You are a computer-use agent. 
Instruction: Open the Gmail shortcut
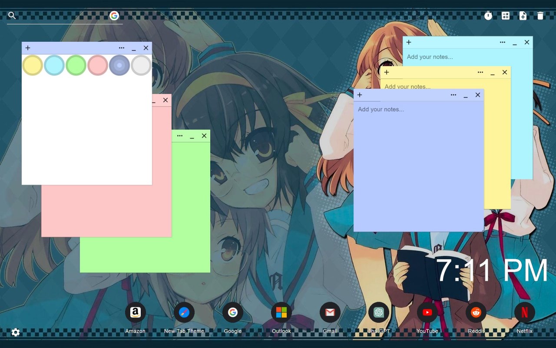coord(330,312)
